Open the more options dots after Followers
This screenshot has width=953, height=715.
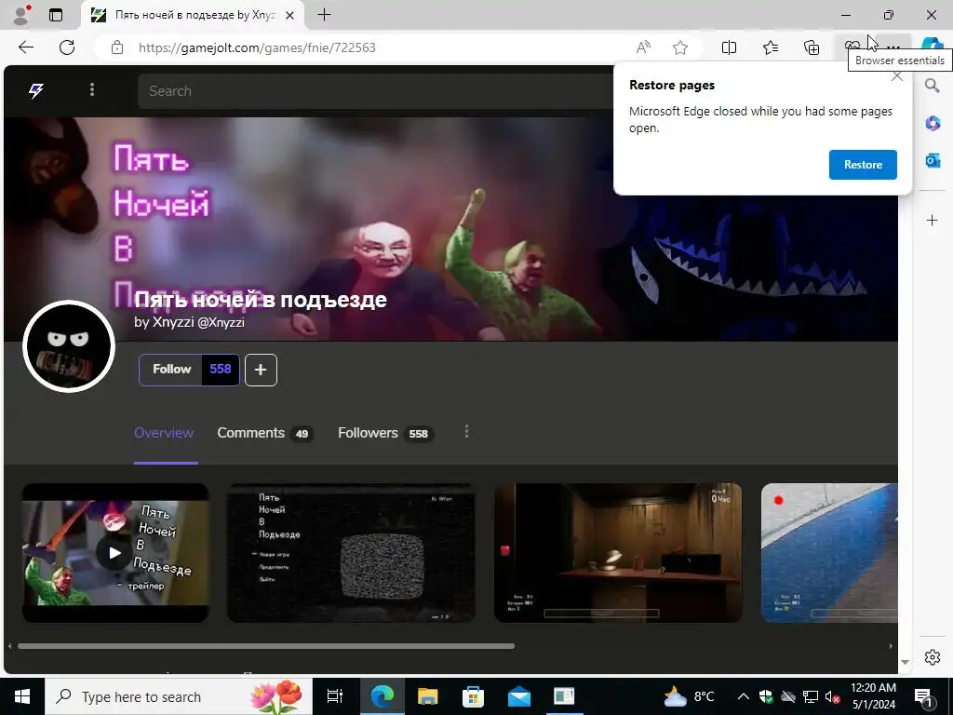pyautogui.click(x=467, y=431)
